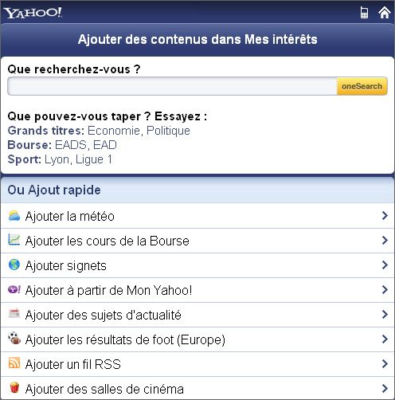Screen dimensions: 395x400
Task: Click the Yahoo! logo
Action: pyautogui.click(x=33, y=13)
